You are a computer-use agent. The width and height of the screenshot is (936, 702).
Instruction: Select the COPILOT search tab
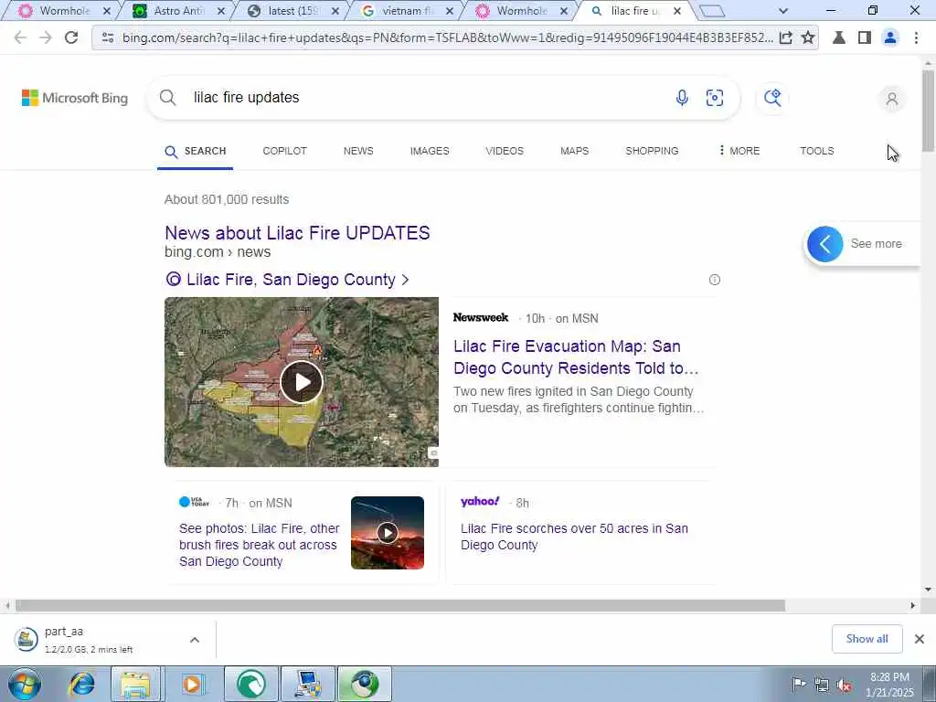pos(285,151)
